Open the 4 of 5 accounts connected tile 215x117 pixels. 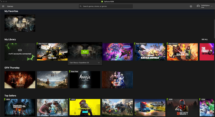[20, 52]
